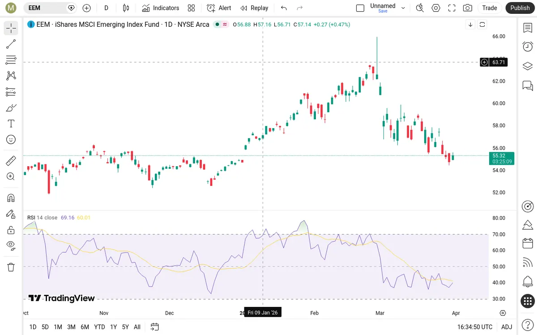Toggle lock all drawing tools
This screenshot has height=335, width=537.
pyautogui.click(x=11, y=230)
